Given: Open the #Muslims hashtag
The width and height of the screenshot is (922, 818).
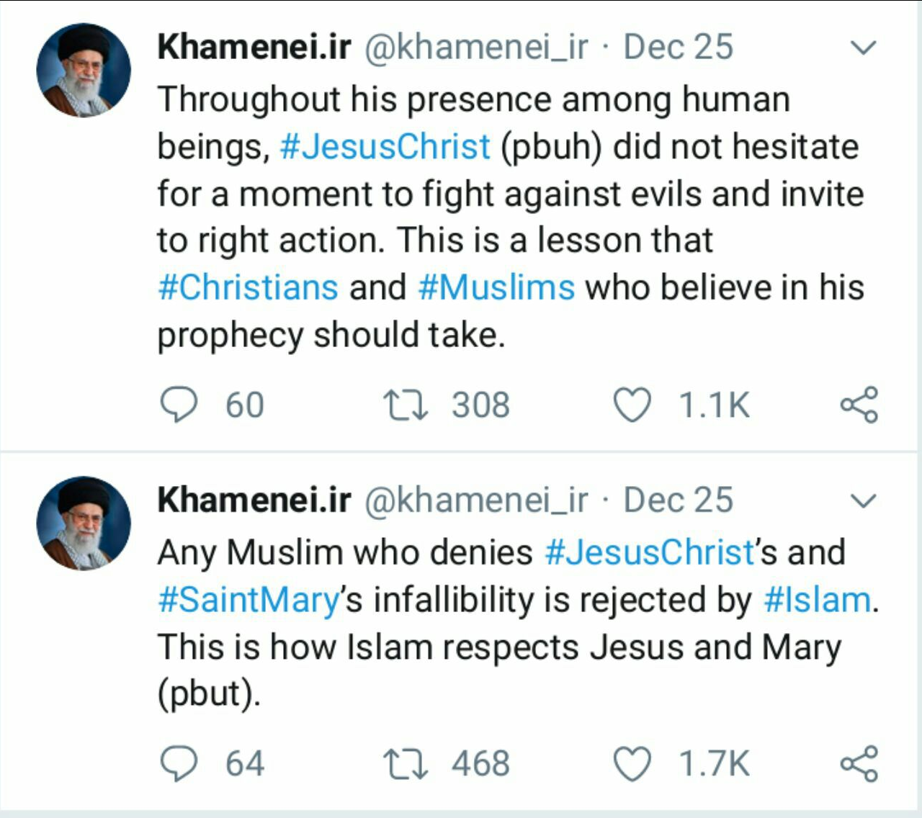Looking at the screenshot, I should point(496,287).
